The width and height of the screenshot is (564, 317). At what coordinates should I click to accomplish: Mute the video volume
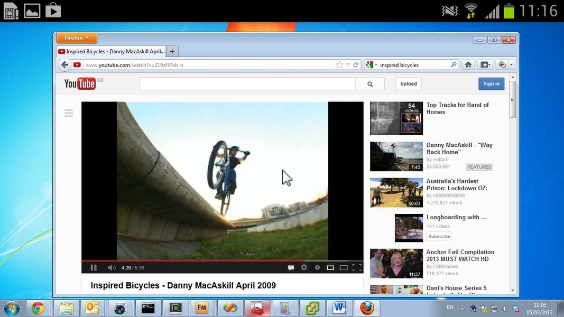point(111,268)
